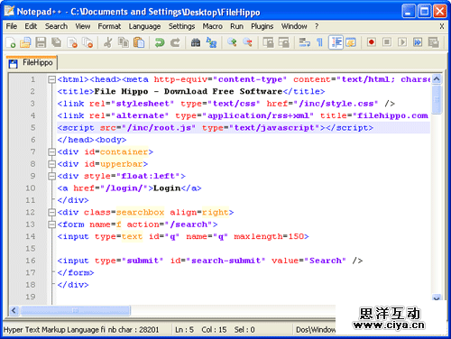451x339 pixels.
Task: Click the vertical scrollbar up arrow
Action: pos(437,79)
